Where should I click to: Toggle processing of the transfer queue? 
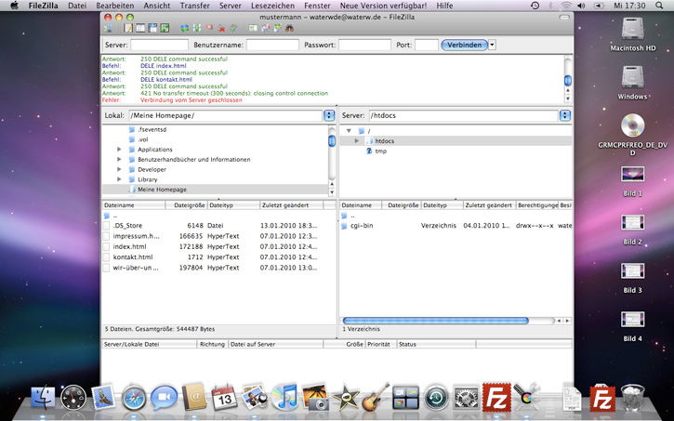click(197, 29)
